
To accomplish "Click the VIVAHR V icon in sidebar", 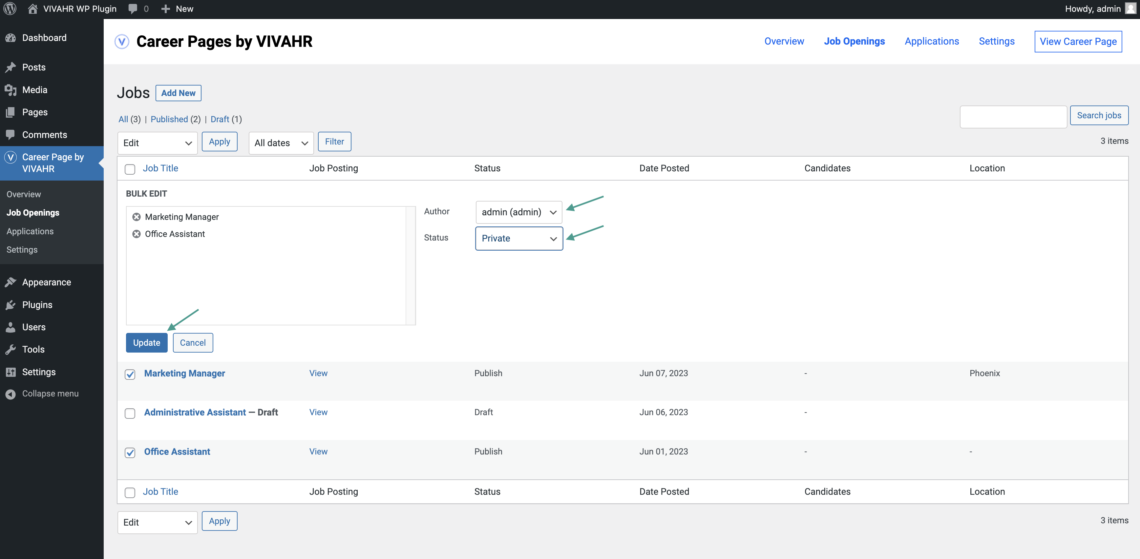I will pyautogui.click(x=11, y=157).
